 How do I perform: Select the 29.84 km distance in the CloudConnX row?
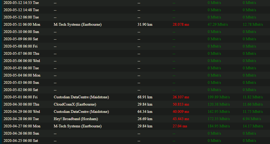[145, 104]
